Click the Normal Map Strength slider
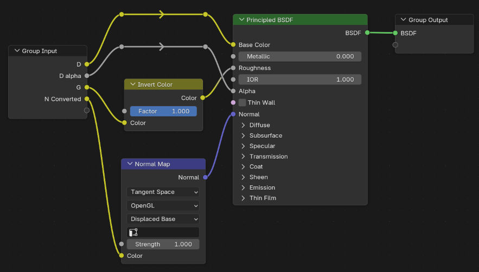This screenshot has width=479, height=272. coord(163,244)
